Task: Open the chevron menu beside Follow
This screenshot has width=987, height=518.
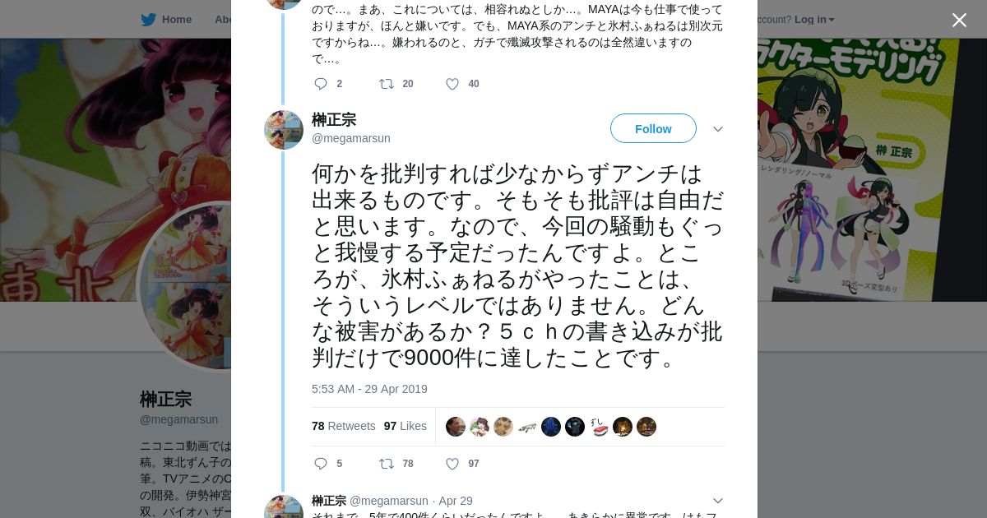Action: click(x=717, y=129)
